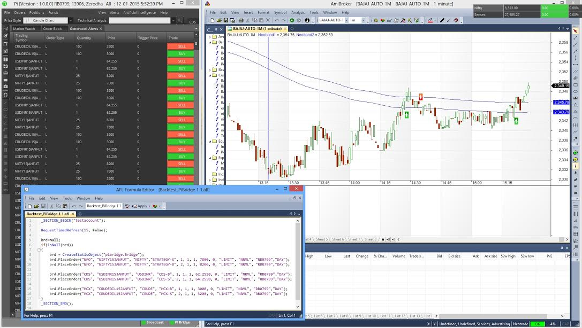Click Undo icon in AFL Editor toolbar

(x=73, y=206)
